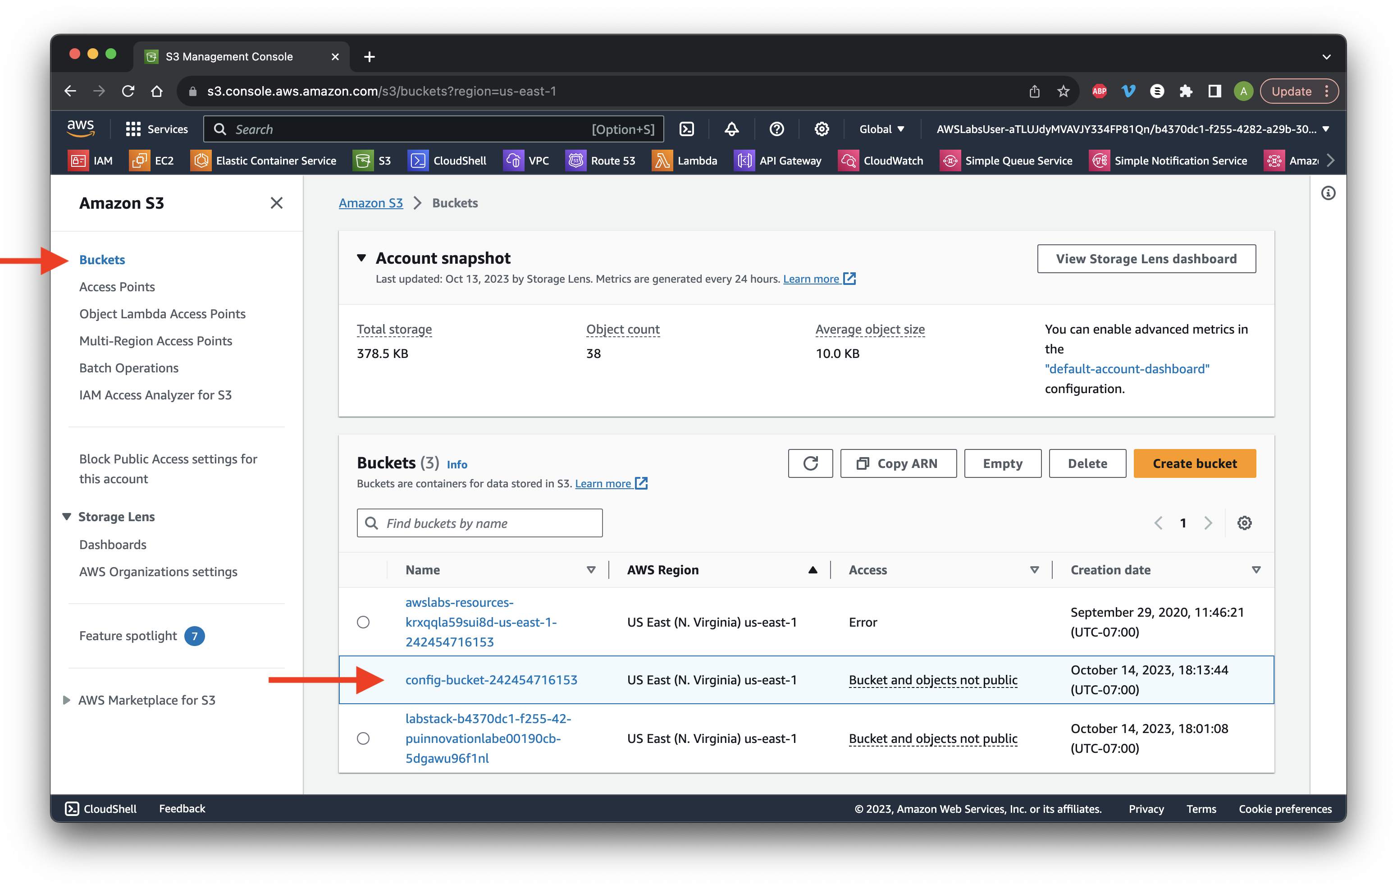Select the labstack-b4370dc1 bucket radio button
The width and height of the screenshot is (1397, 889).
click(363, 738)
